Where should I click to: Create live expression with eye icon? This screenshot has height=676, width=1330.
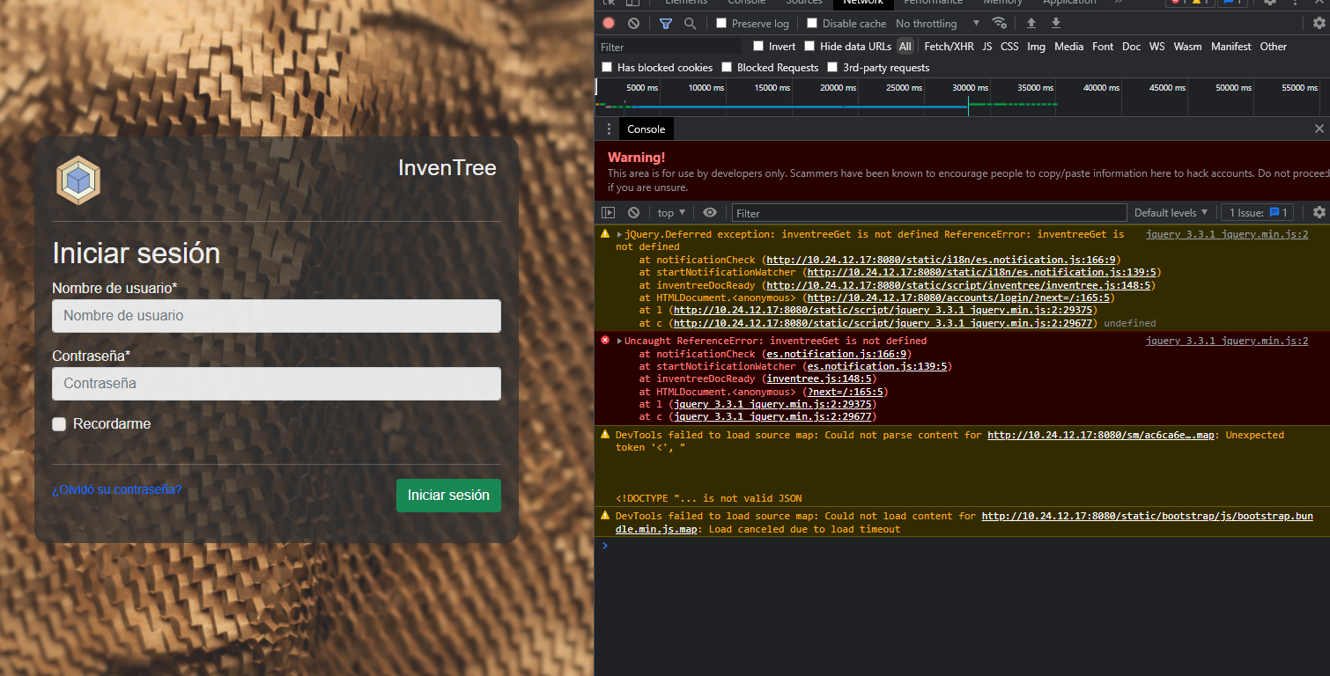710,212
